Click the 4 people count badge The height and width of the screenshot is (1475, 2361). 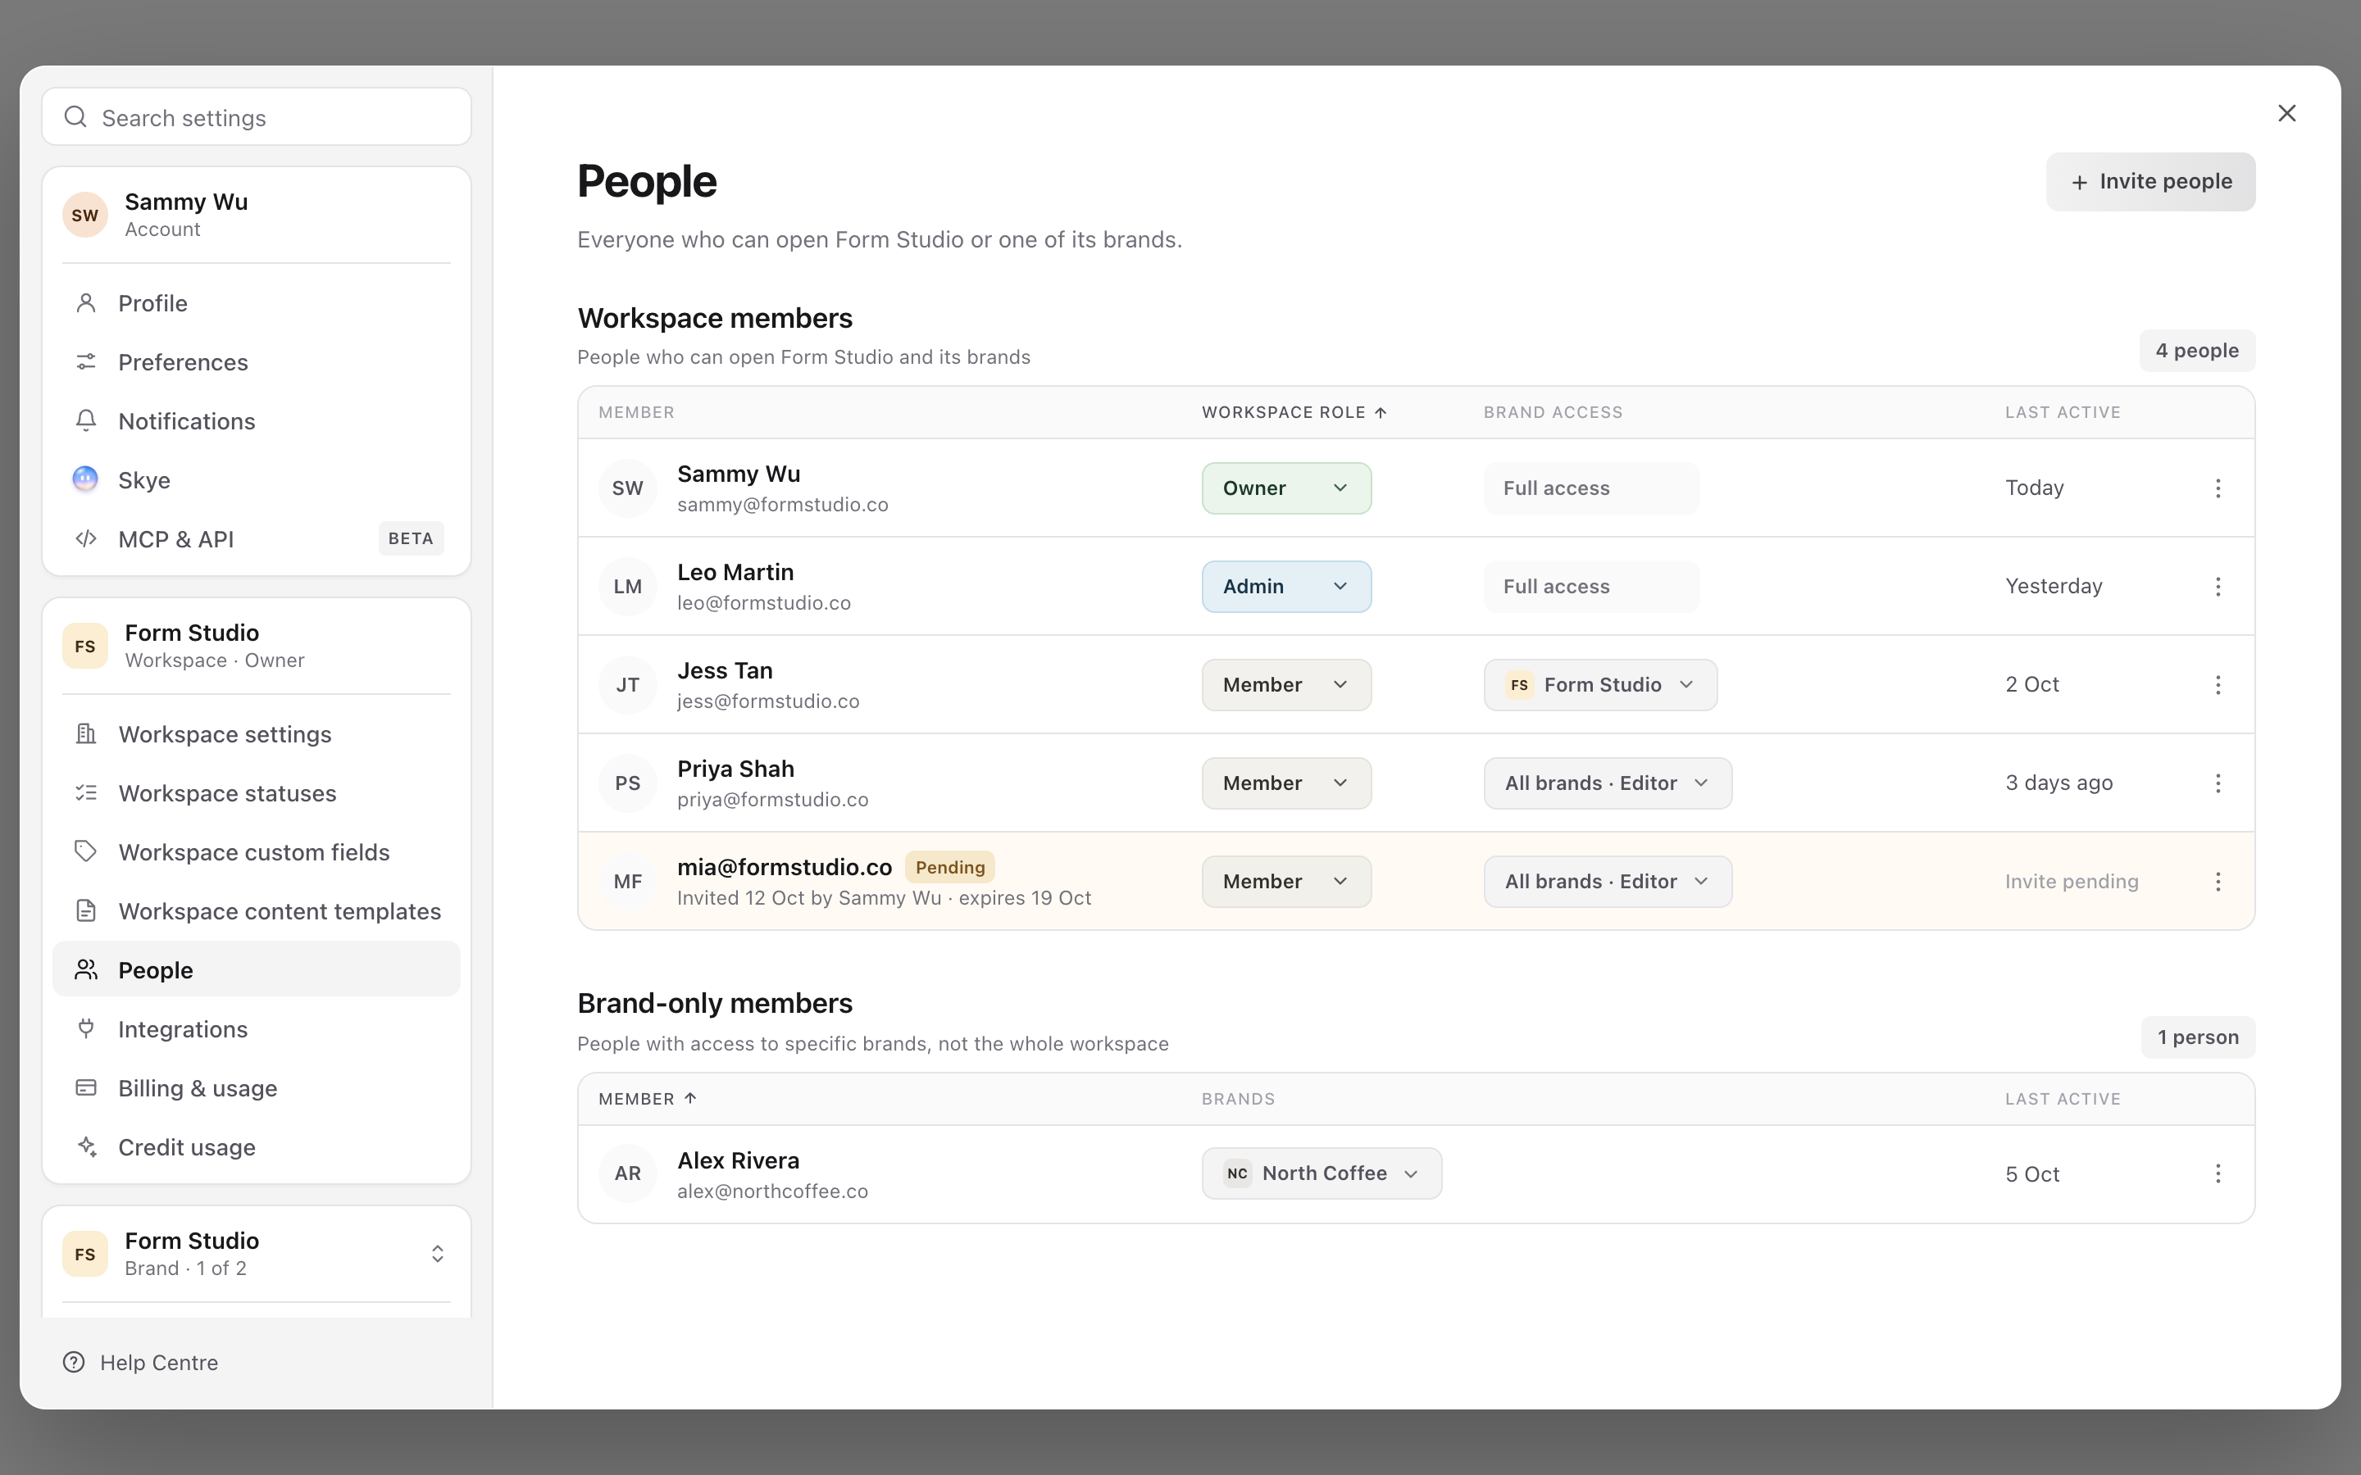2197,350
